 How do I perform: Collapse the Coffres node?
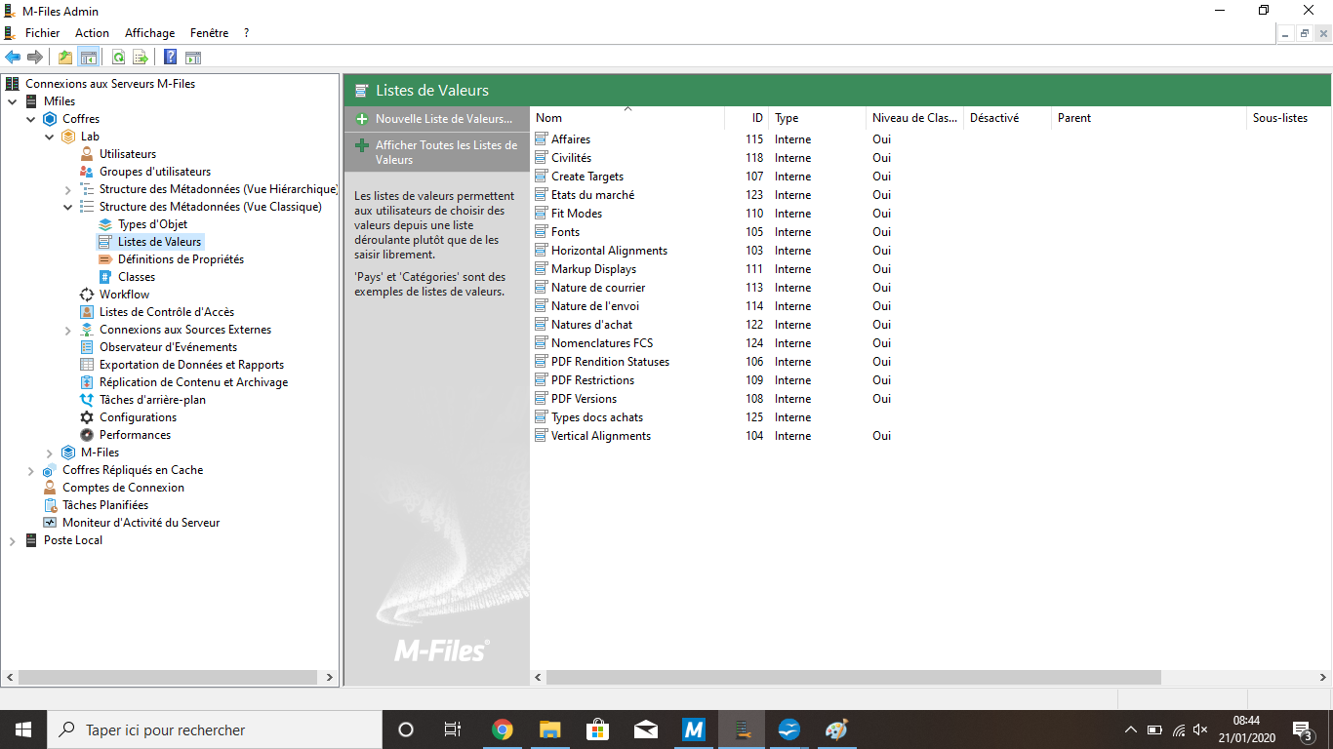coord(31,119)
